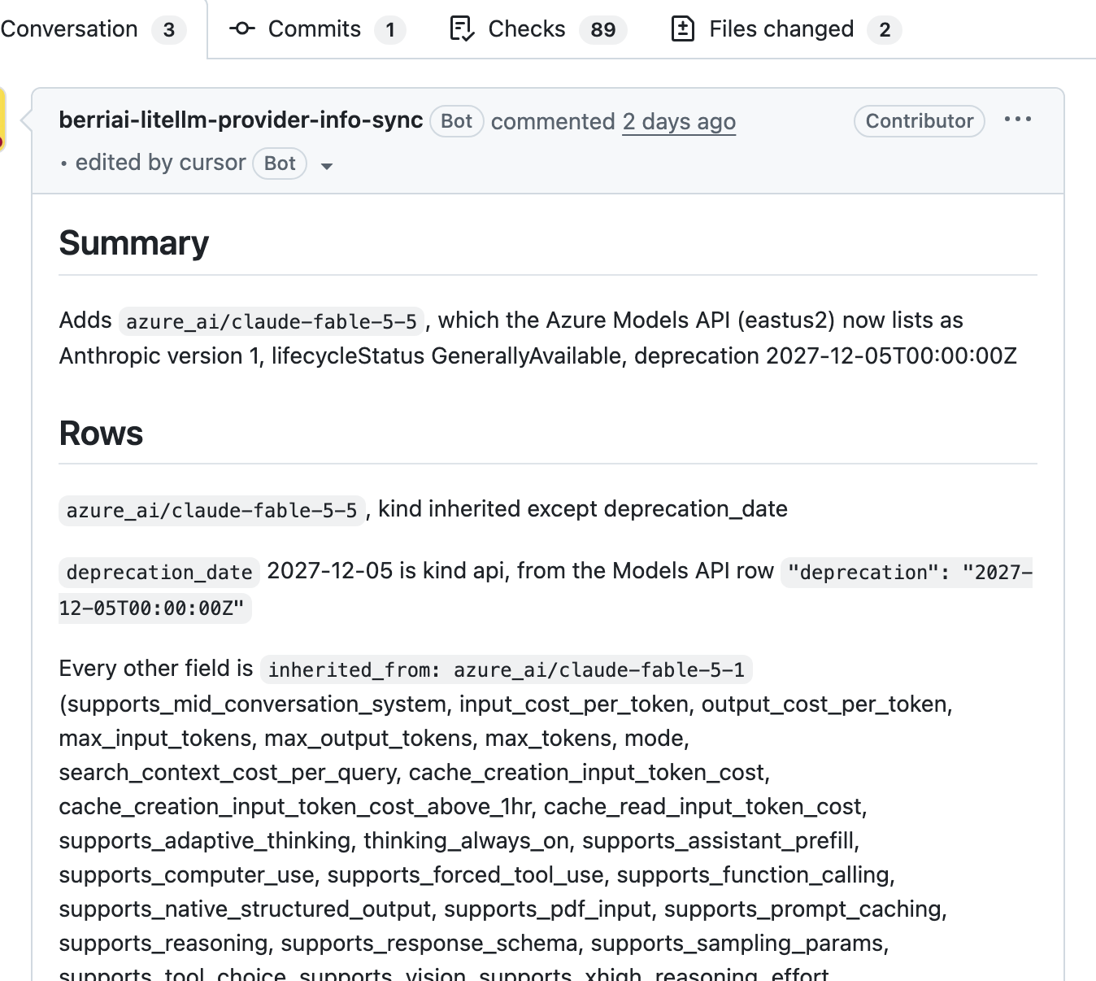Click the Checks checklist icon

[462, 29]
